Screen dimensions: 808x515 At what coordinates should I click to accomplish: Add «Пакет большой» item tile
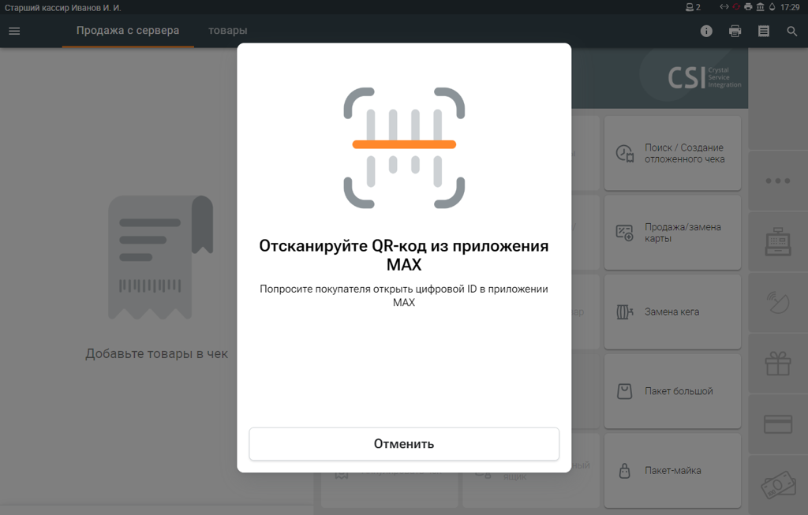point(672,391)
